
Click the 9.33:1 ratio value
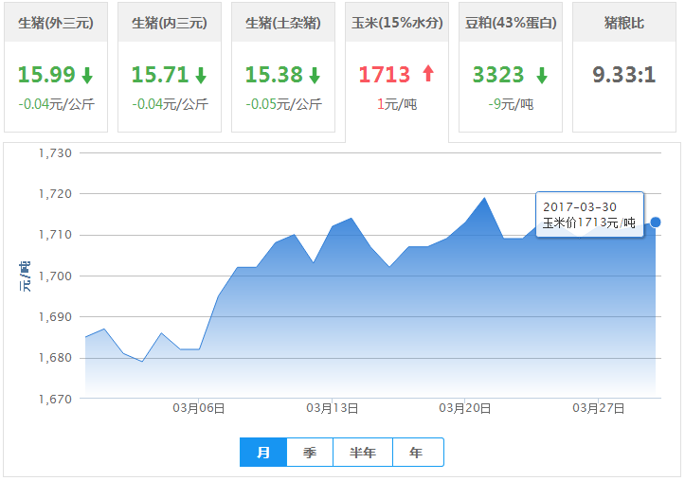pyautogui.click(x=624, y=74)
